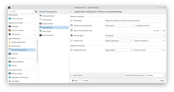Viewport: 174px width, 92px height.
Task: Open Window Behavior settings
Action: pyautogui.click(x=54, y=16)
